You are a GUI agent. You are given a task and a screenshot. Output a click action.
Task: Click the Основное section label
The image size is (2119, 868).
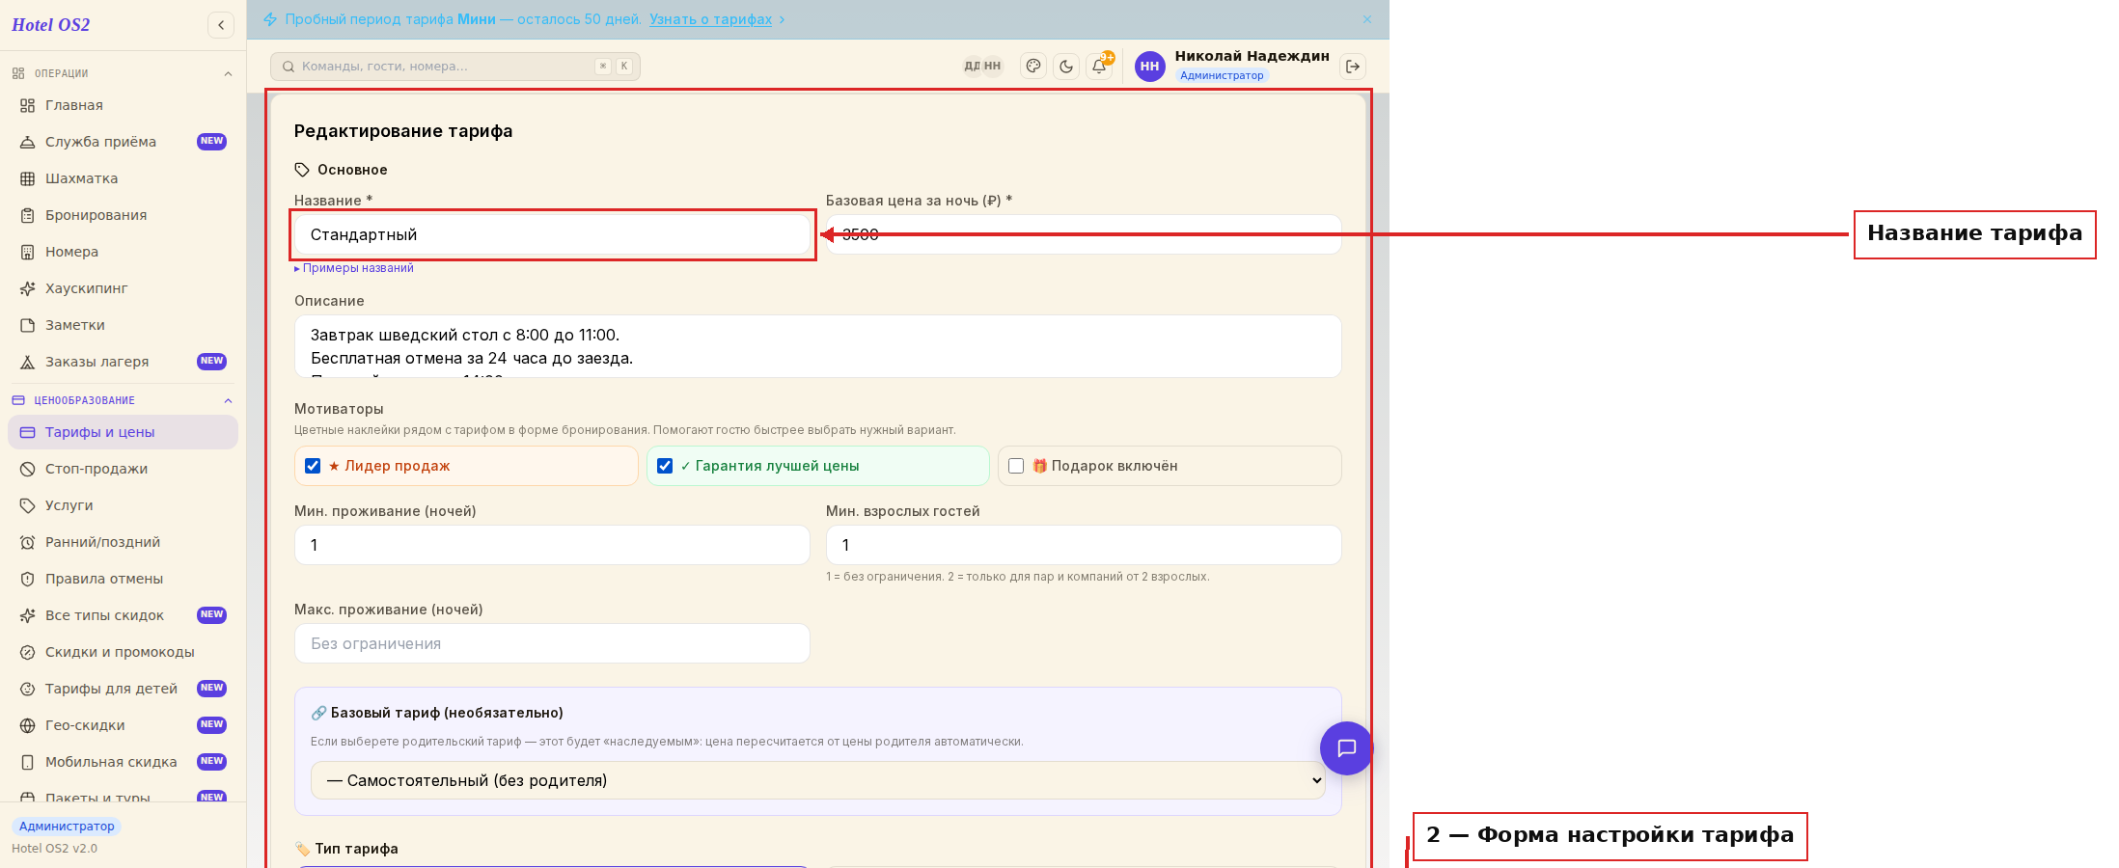tap(352, 170)
